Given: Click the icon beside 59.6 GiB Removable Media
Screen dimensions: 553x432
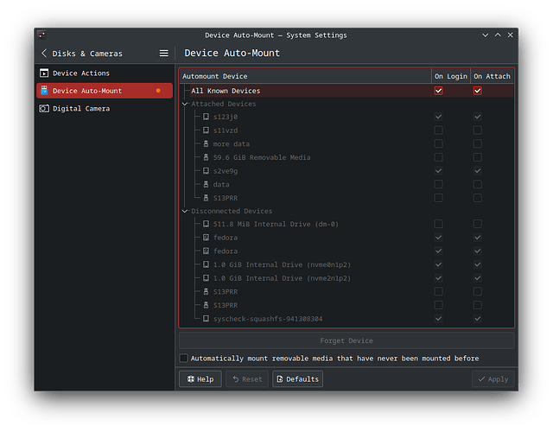Looking at the screenshot, I should click(206, 157).
